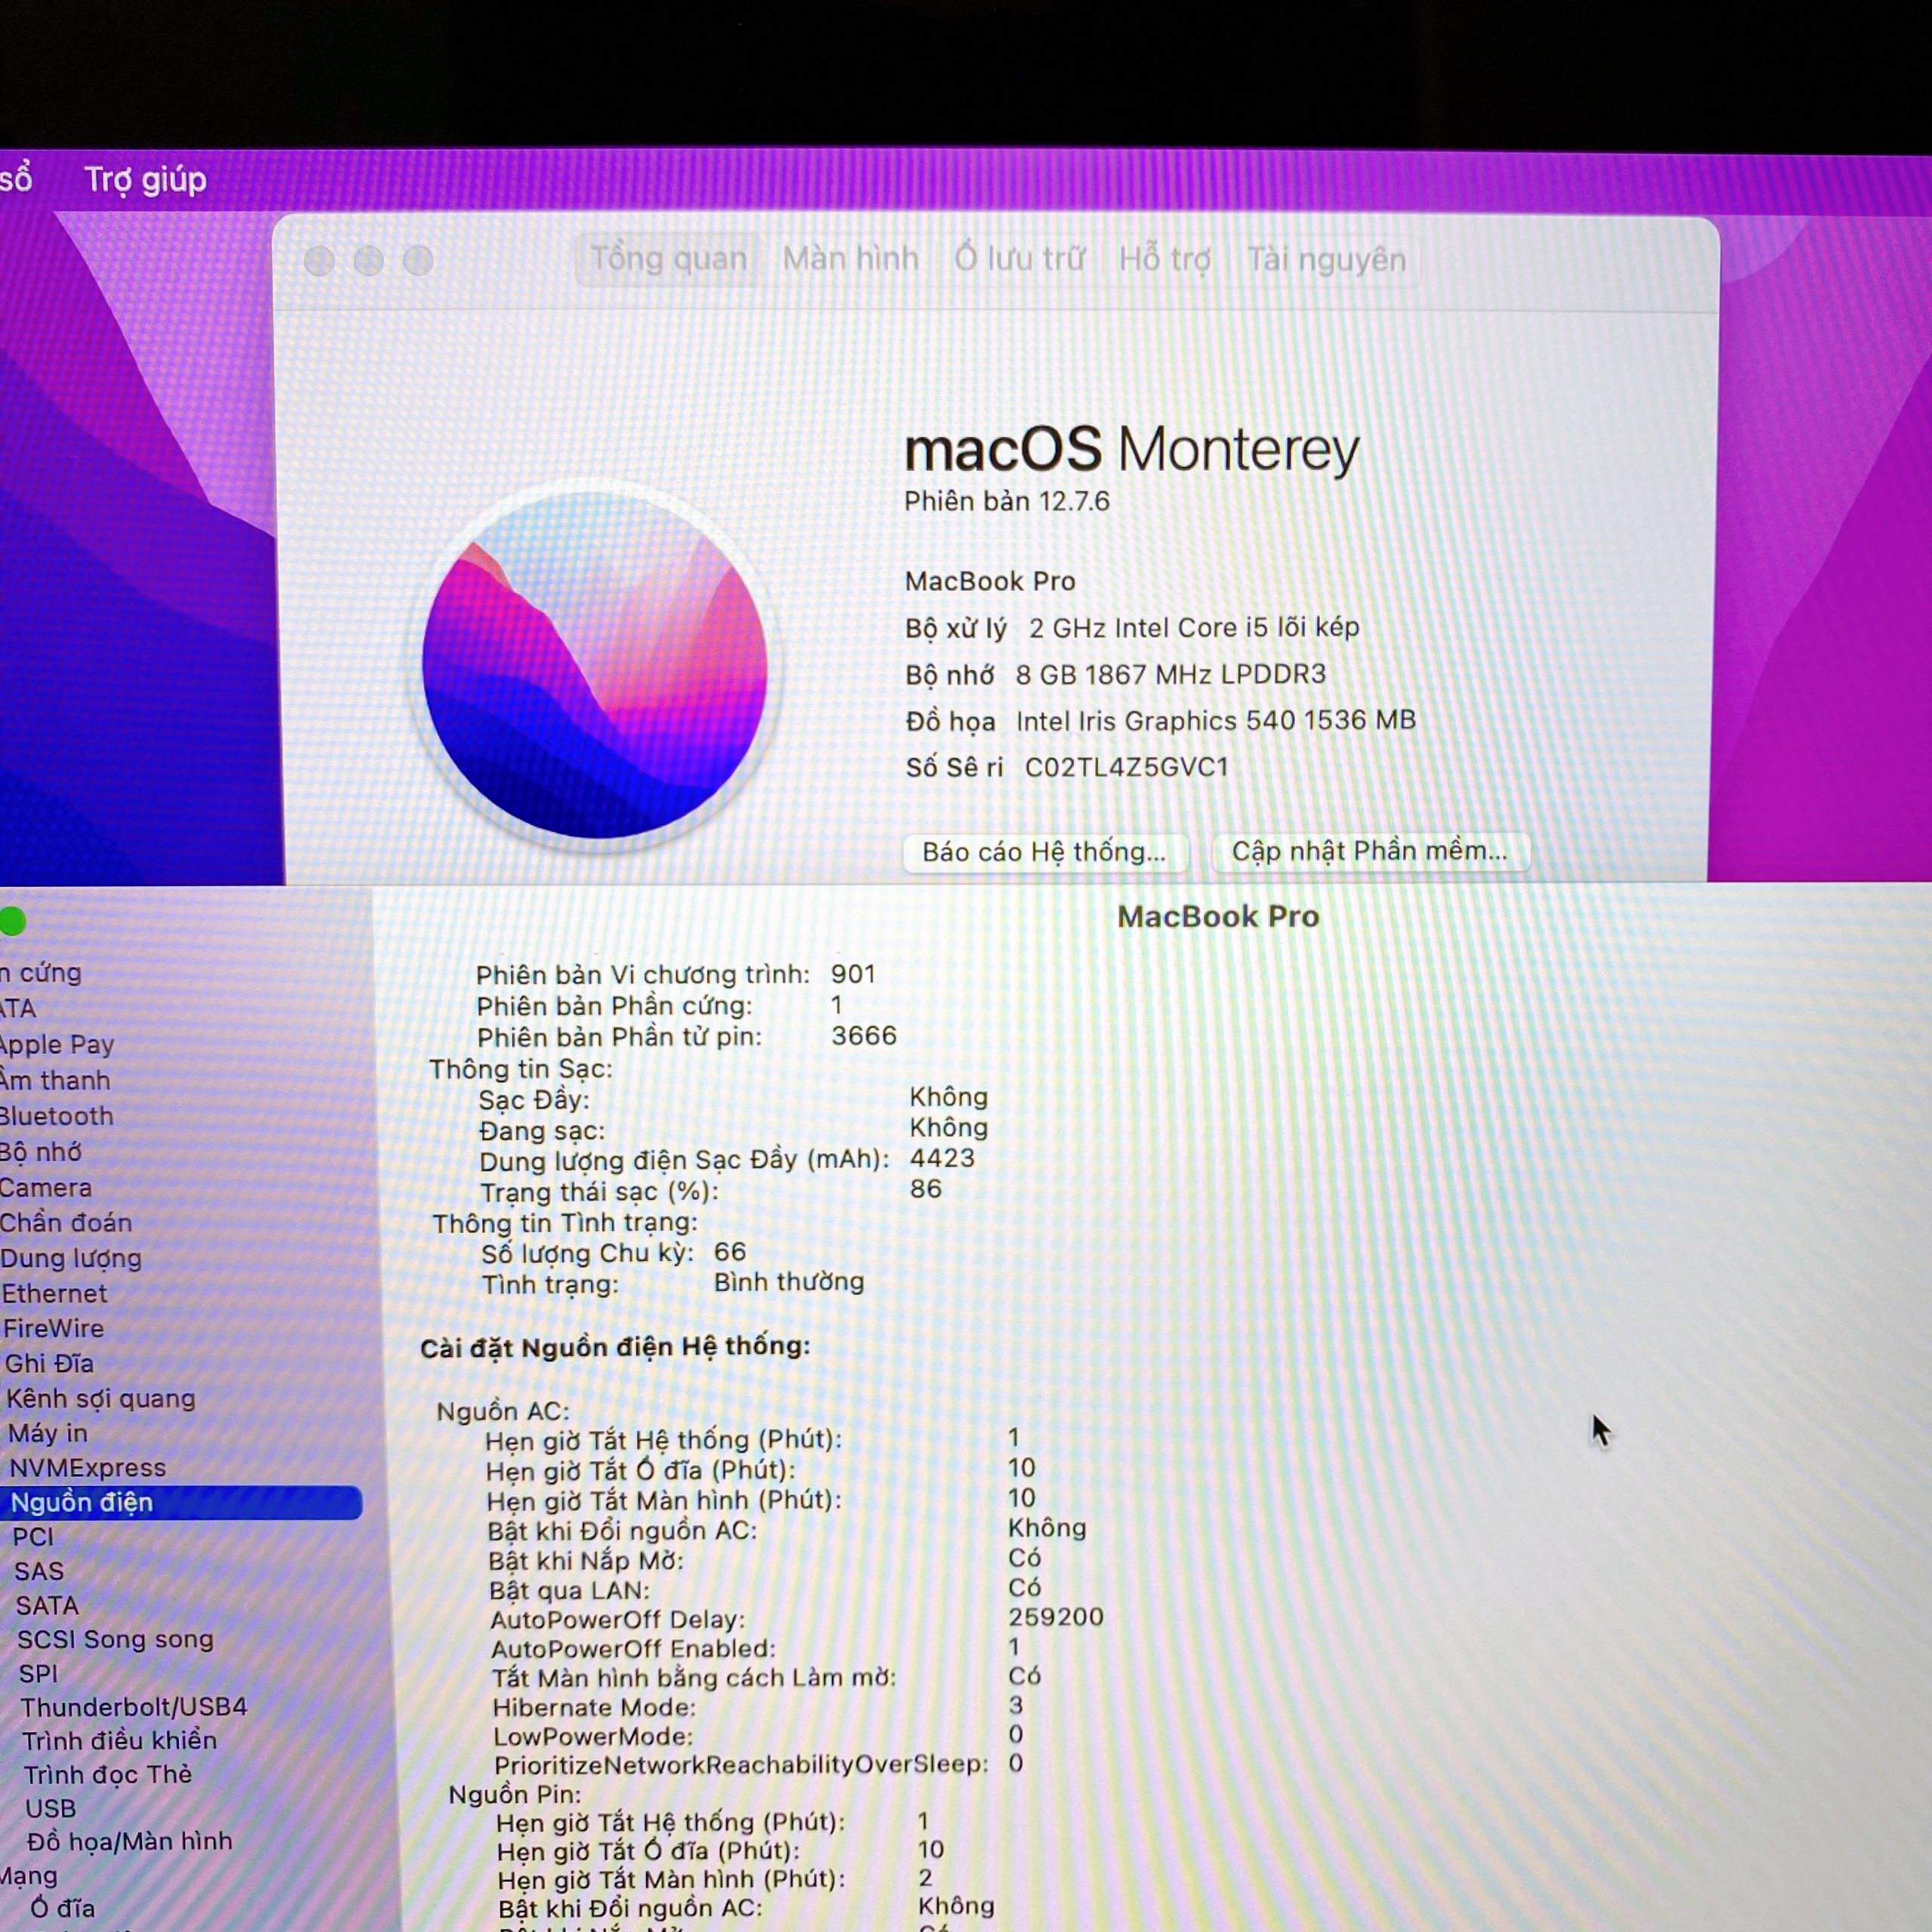Click the macOS Monterey logo icon
The image size is (1932, 1932).
pos(594,665)
